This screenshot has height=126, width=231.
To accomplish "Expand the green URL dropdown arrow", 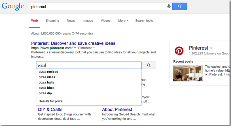I will click(x=75, y=48).
